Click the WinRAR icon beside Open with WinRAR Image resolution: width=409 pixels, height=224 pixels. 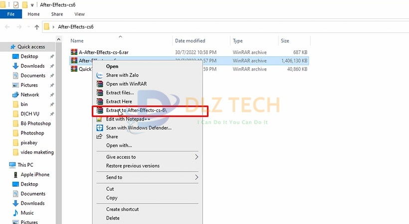(100, 84)
